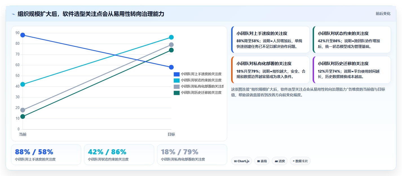The image size is (402, 176).
Task: Open the 小团队对状态约束的关注度 info card heading
Action: 343,34
